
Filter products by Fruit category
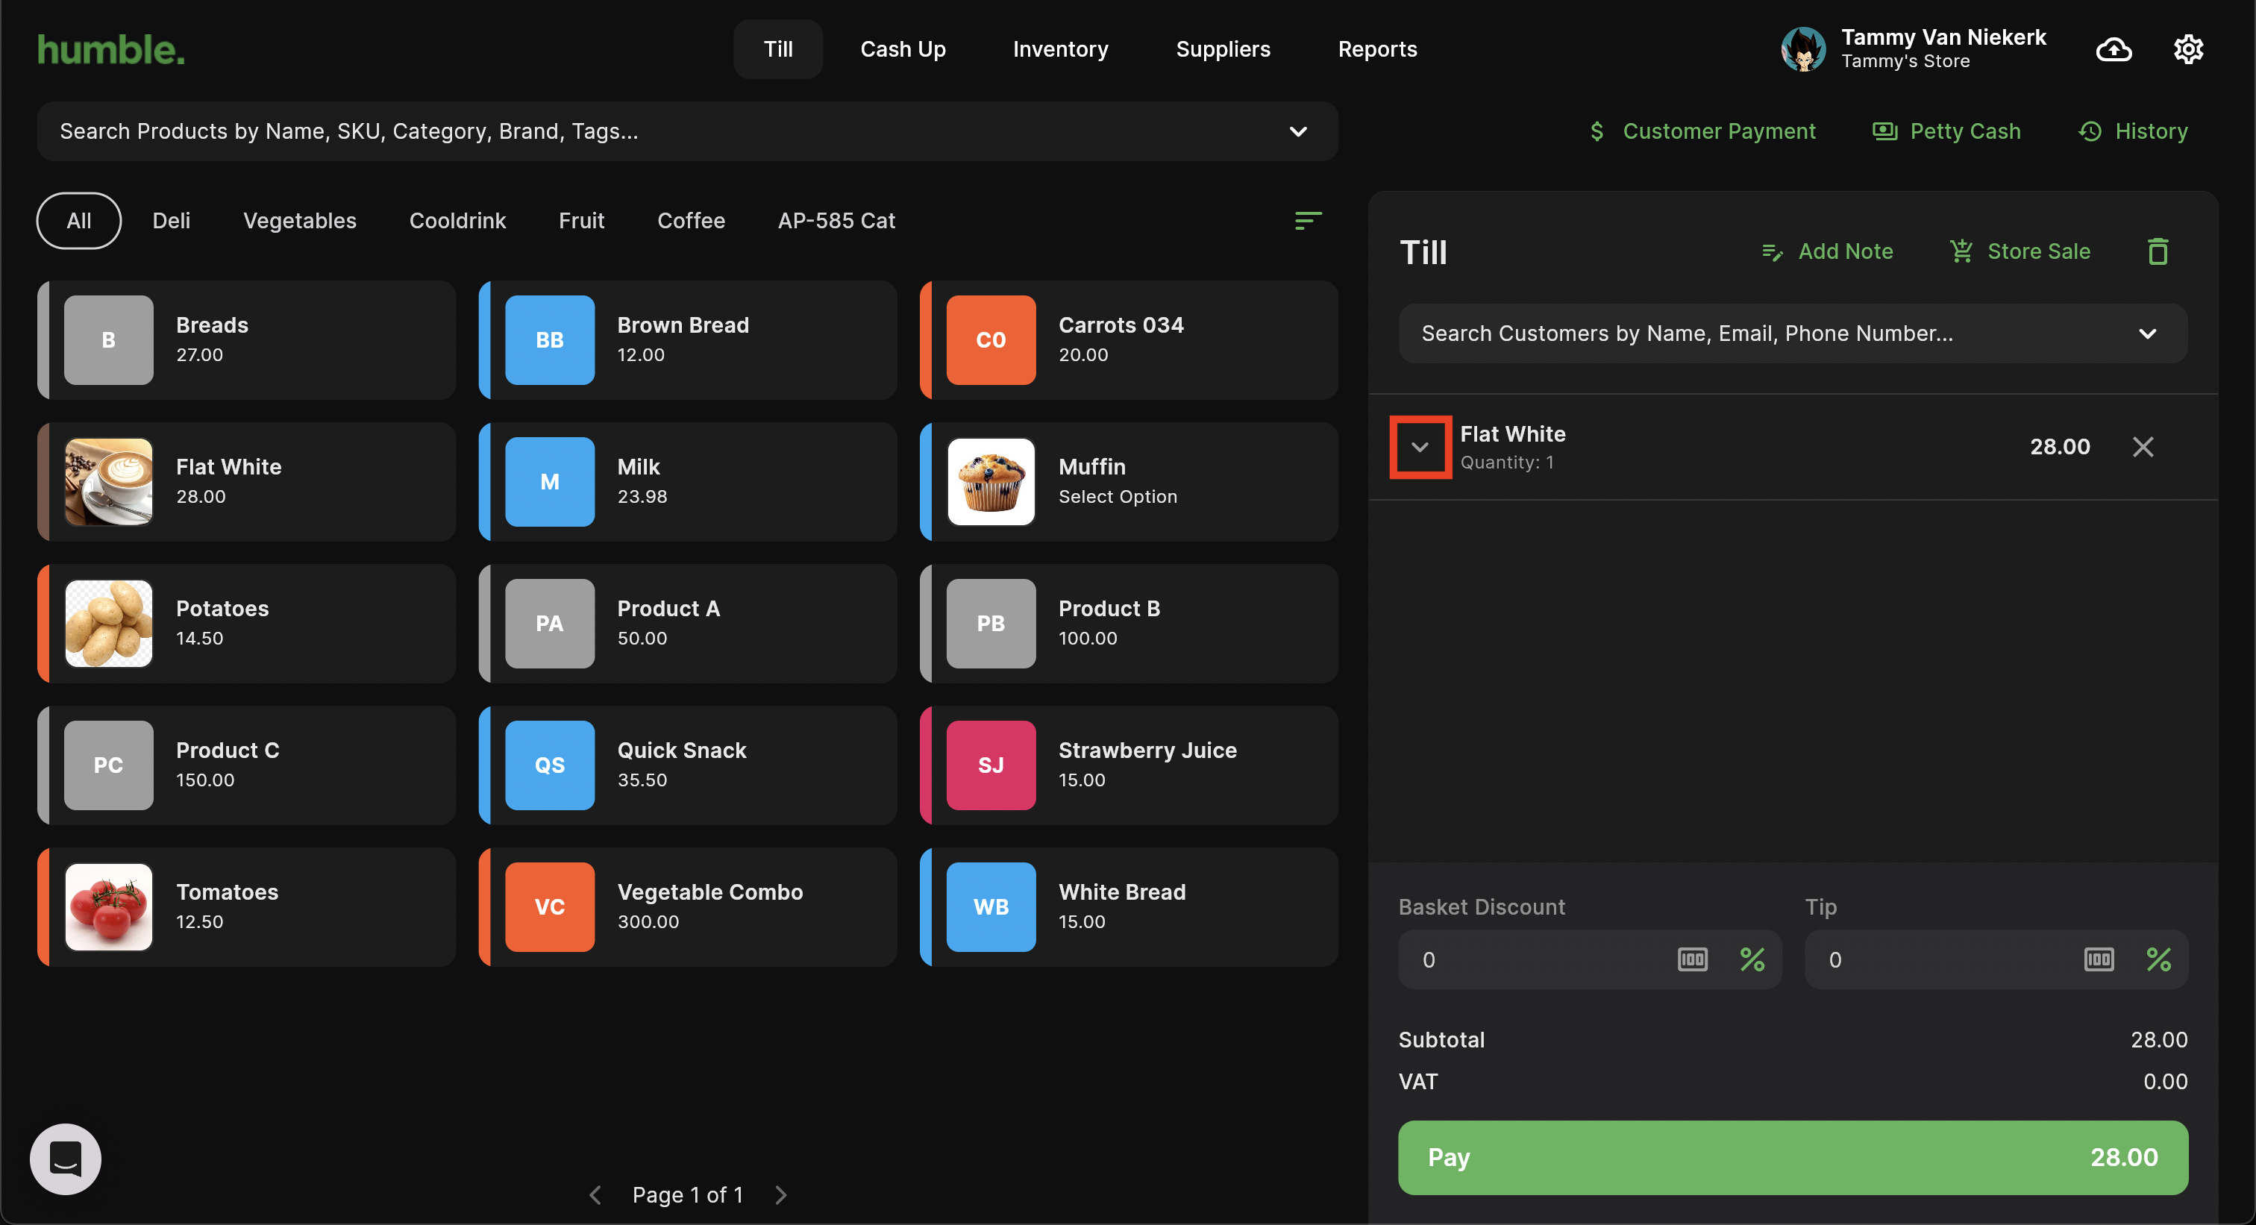[x=581, y=221]
